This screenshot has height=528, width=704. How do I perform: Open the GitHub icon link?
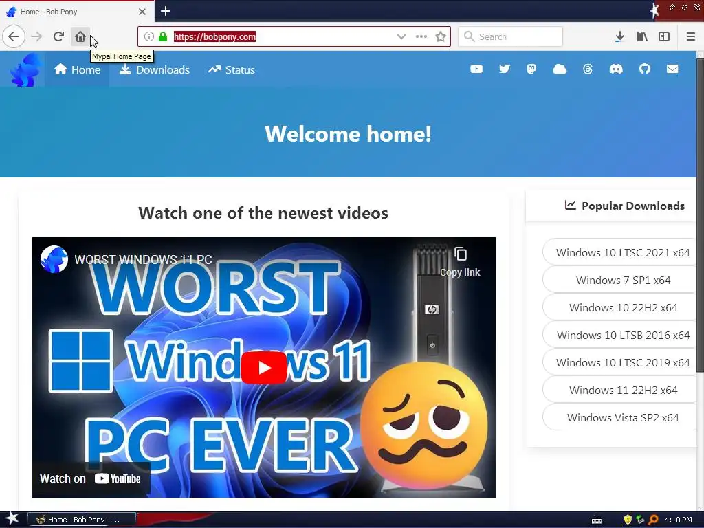point(645,69)
